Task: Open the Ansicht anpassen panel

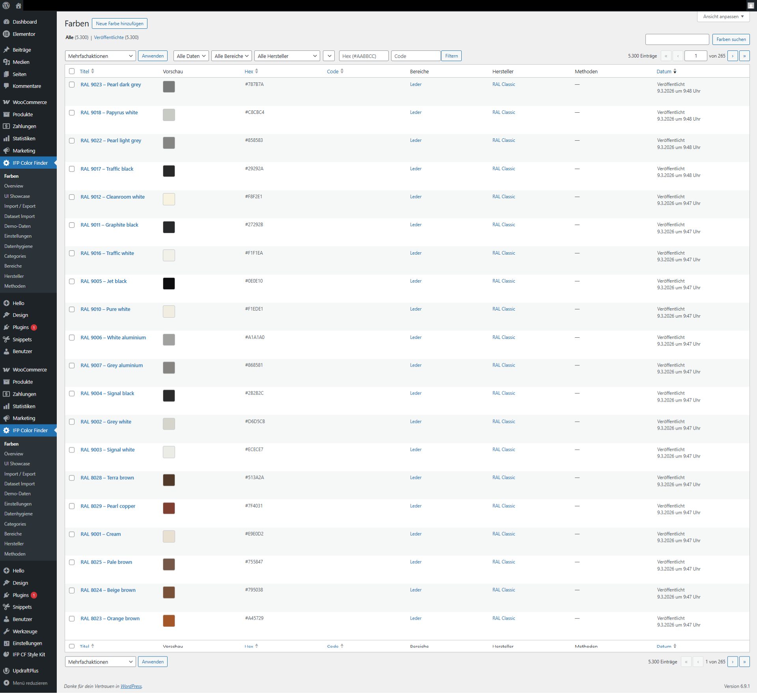Action: pyautogui.click(x=723, y=17)
